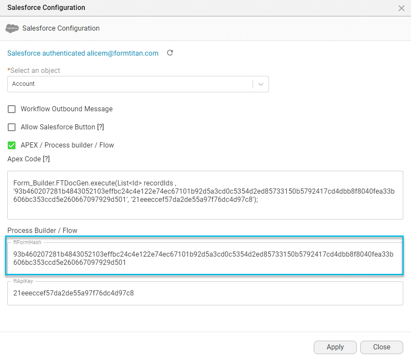Open the object picker showing Account
411x361 pixels.
138,84
